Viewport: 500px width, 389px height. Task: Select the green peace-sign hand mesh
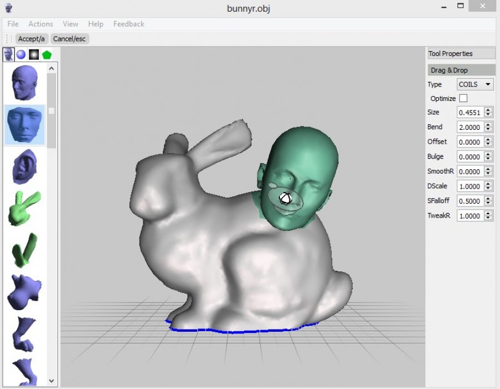pos(25,208)
